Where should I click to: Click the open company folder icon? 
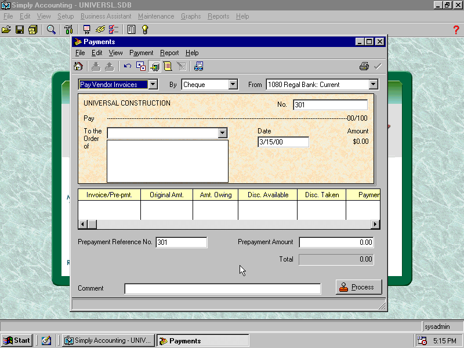pos(6,30)
